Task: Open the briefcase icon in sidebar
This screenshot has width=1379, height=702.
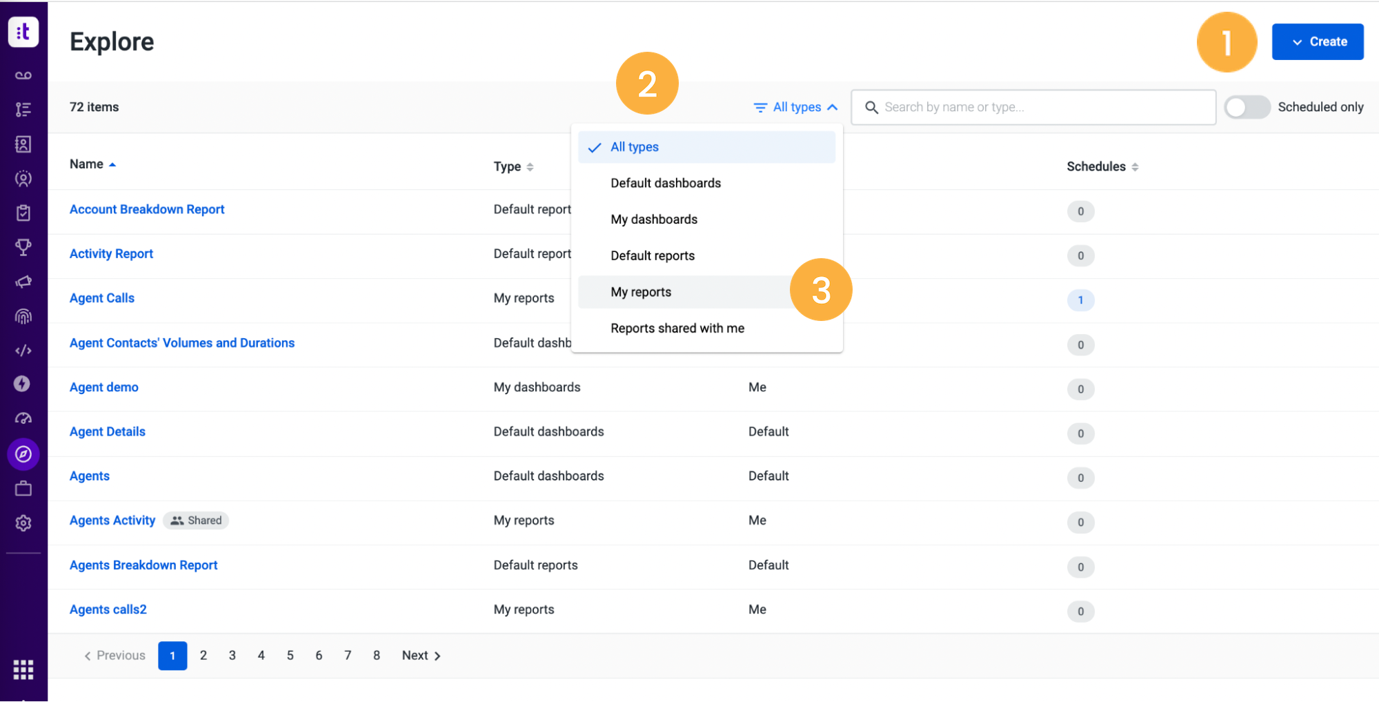Action: (23, 489)
